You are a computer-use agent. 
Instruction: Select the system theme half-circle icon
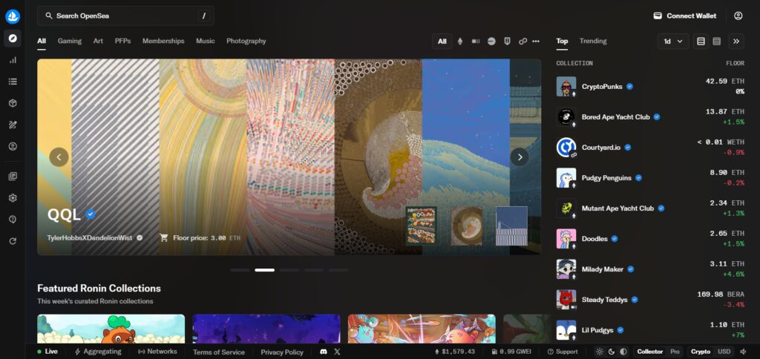pyautogui.click(x=623, y=352)
